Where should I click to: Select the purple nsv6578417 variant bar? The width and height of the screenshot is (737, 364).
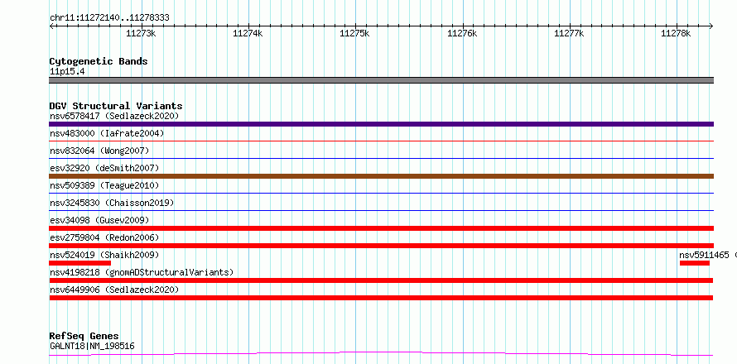pos(381,124)
